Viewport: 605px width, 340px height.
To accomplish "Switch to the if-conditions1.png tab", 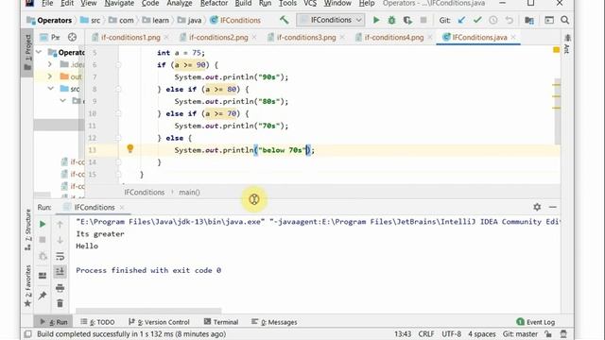I will coord(130,38).
